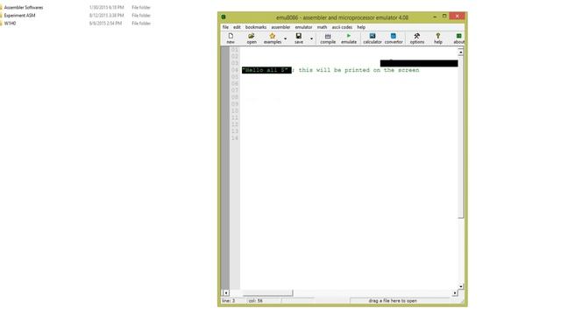This screenshot has height=315, width=561.
Task: Click line number 01 in the gutter
Action: 235,50
